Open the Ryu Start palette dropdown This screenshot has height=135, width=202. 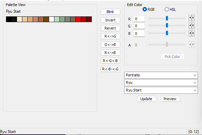(161, 90)
